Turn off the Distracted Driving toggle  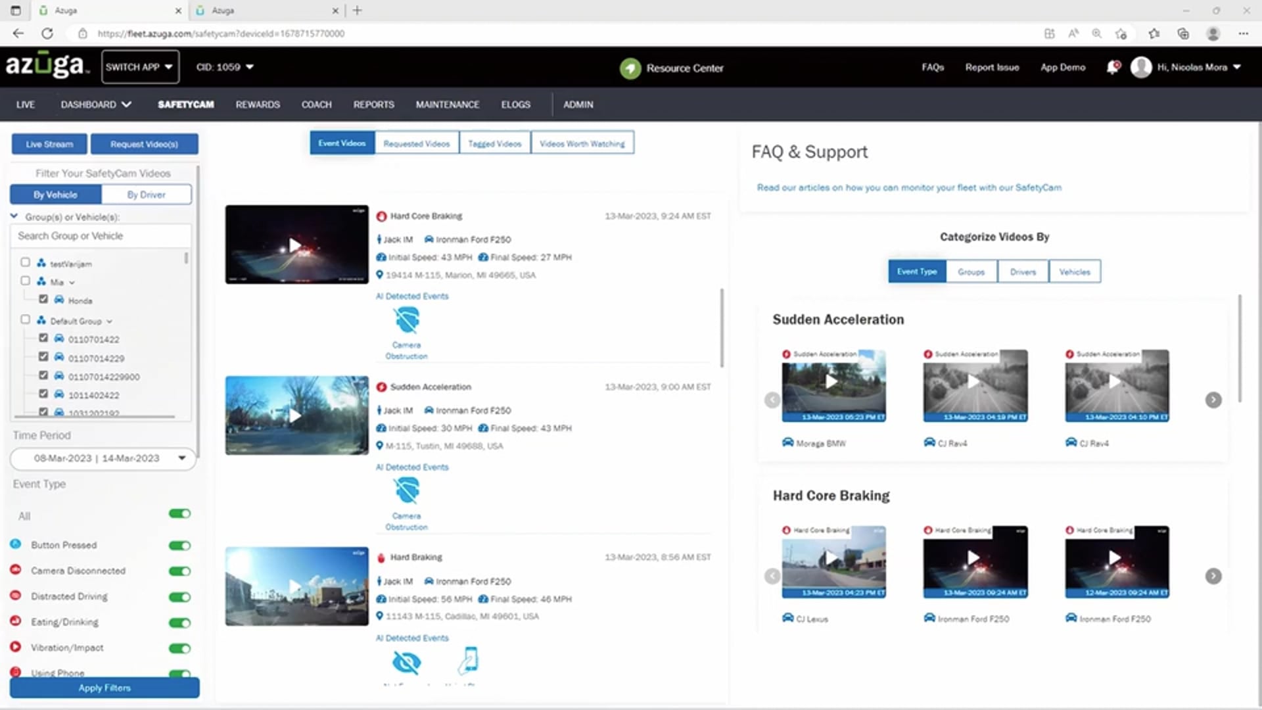(179, 597)
